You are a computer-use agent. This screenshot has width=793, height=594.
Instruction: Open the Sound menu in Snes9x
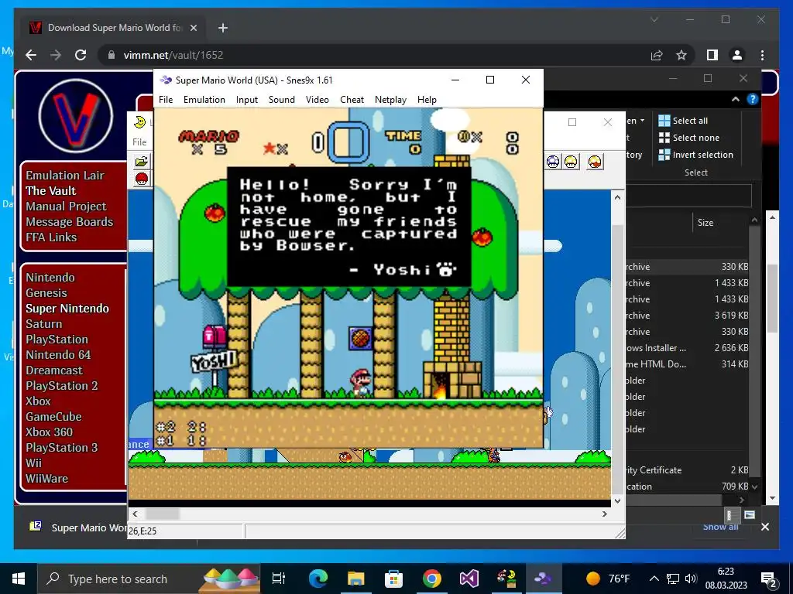[282, 100]
